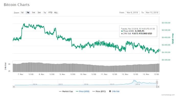Choose the YTD zoom option
Viewport: 179px width, 98px height.
[50, 12]
